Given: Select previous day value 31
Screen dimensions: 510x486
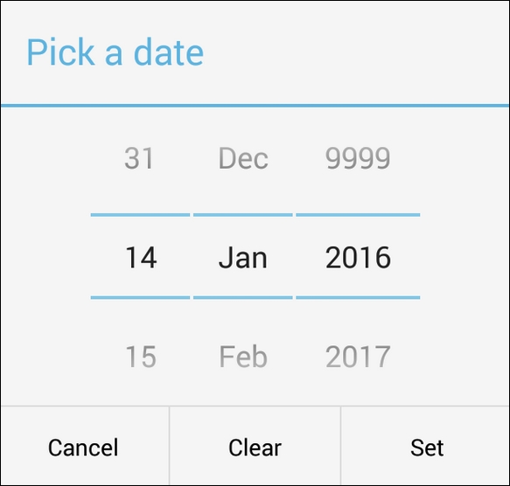Looking at the screenshot, I should [139, 158].
